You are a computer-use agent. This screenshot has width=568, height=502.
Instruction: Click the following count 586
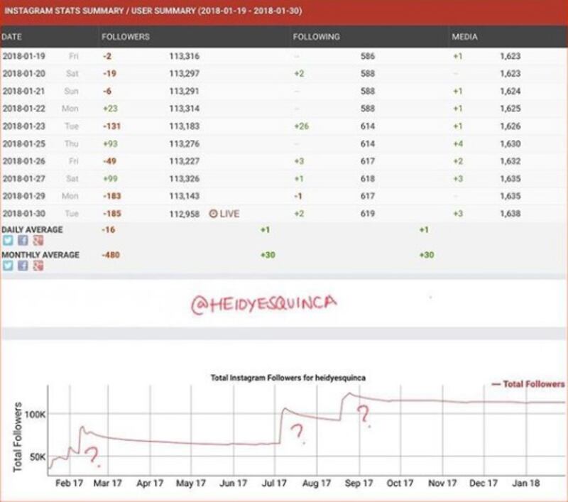(x=367, y=56)
